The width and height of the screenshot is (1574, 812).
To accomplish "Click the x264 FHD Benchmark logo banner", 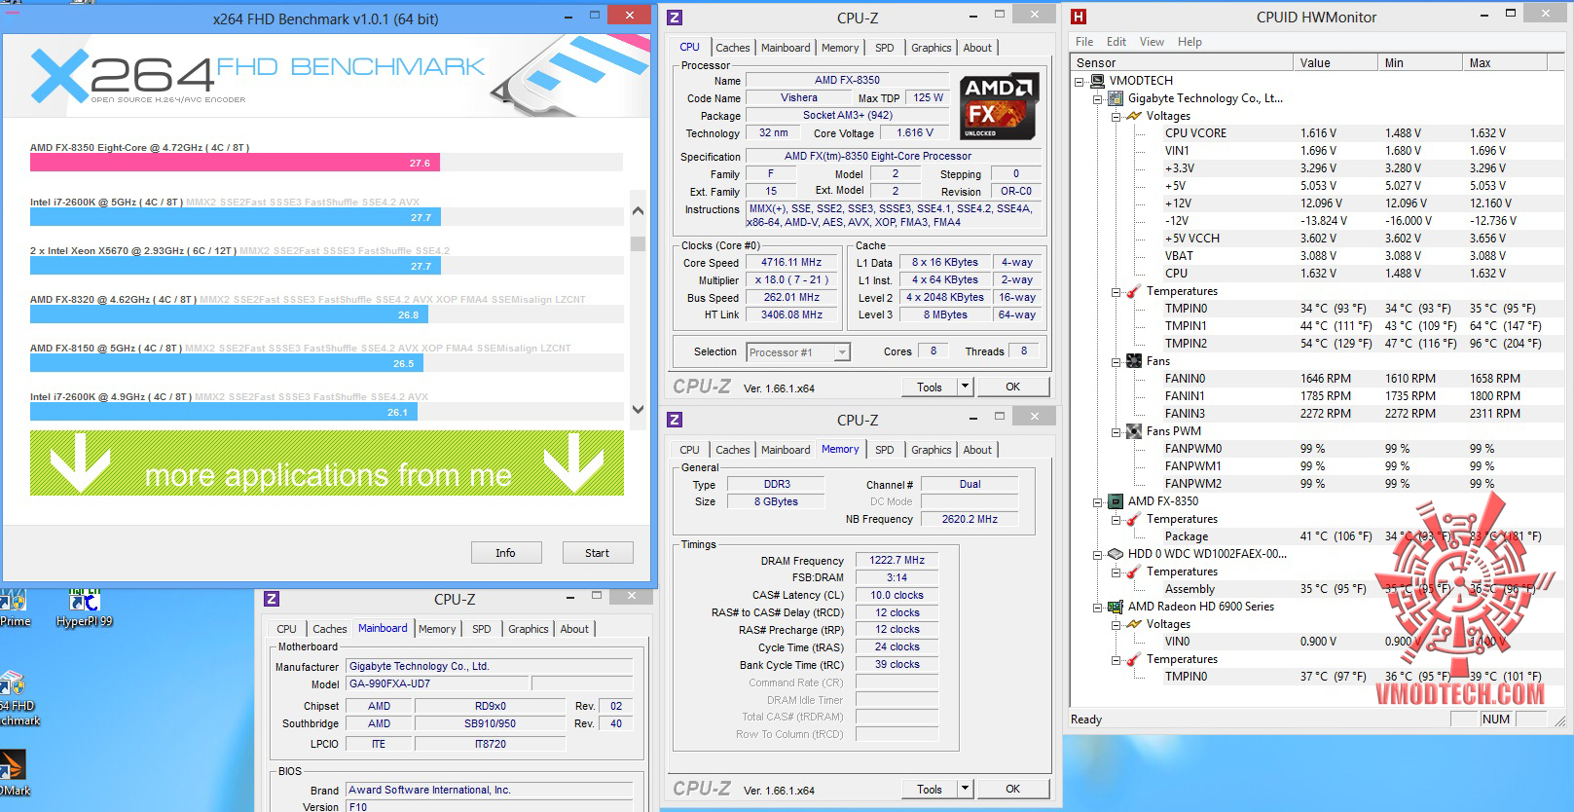I will click(326, 76).
